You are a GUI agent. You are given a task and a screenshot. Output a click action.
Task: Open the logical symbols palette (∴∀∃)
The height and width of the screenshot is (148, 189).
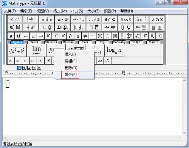coord(94,19)
